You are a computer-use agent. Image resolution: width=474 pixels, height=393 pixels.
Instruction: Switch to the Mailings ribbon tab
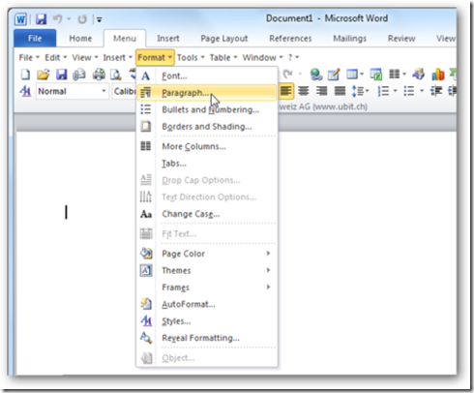tap(349, 39)
